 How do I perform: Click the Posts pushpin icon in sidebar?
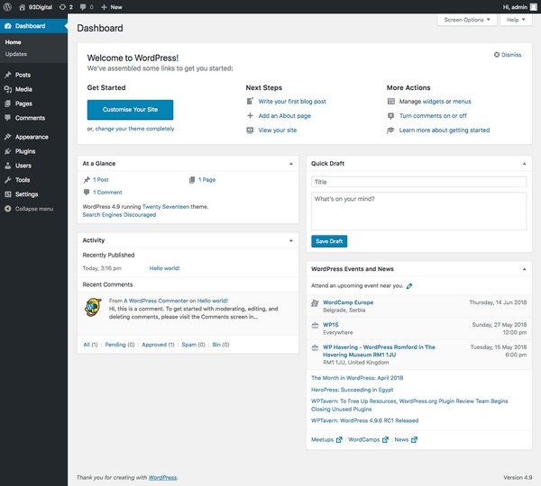point(7,75)
